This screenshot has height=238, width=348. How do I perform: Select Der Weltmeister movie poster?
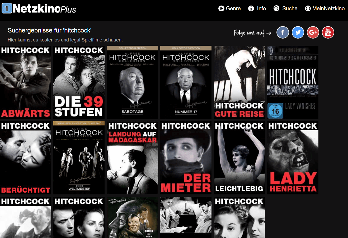click(x=79, y=158)
